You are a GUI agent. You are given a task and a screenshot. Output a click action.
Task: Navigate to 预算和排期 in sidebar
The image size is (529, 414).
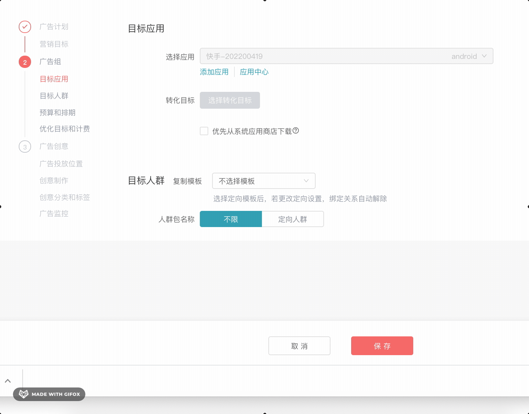click(58, 113)
